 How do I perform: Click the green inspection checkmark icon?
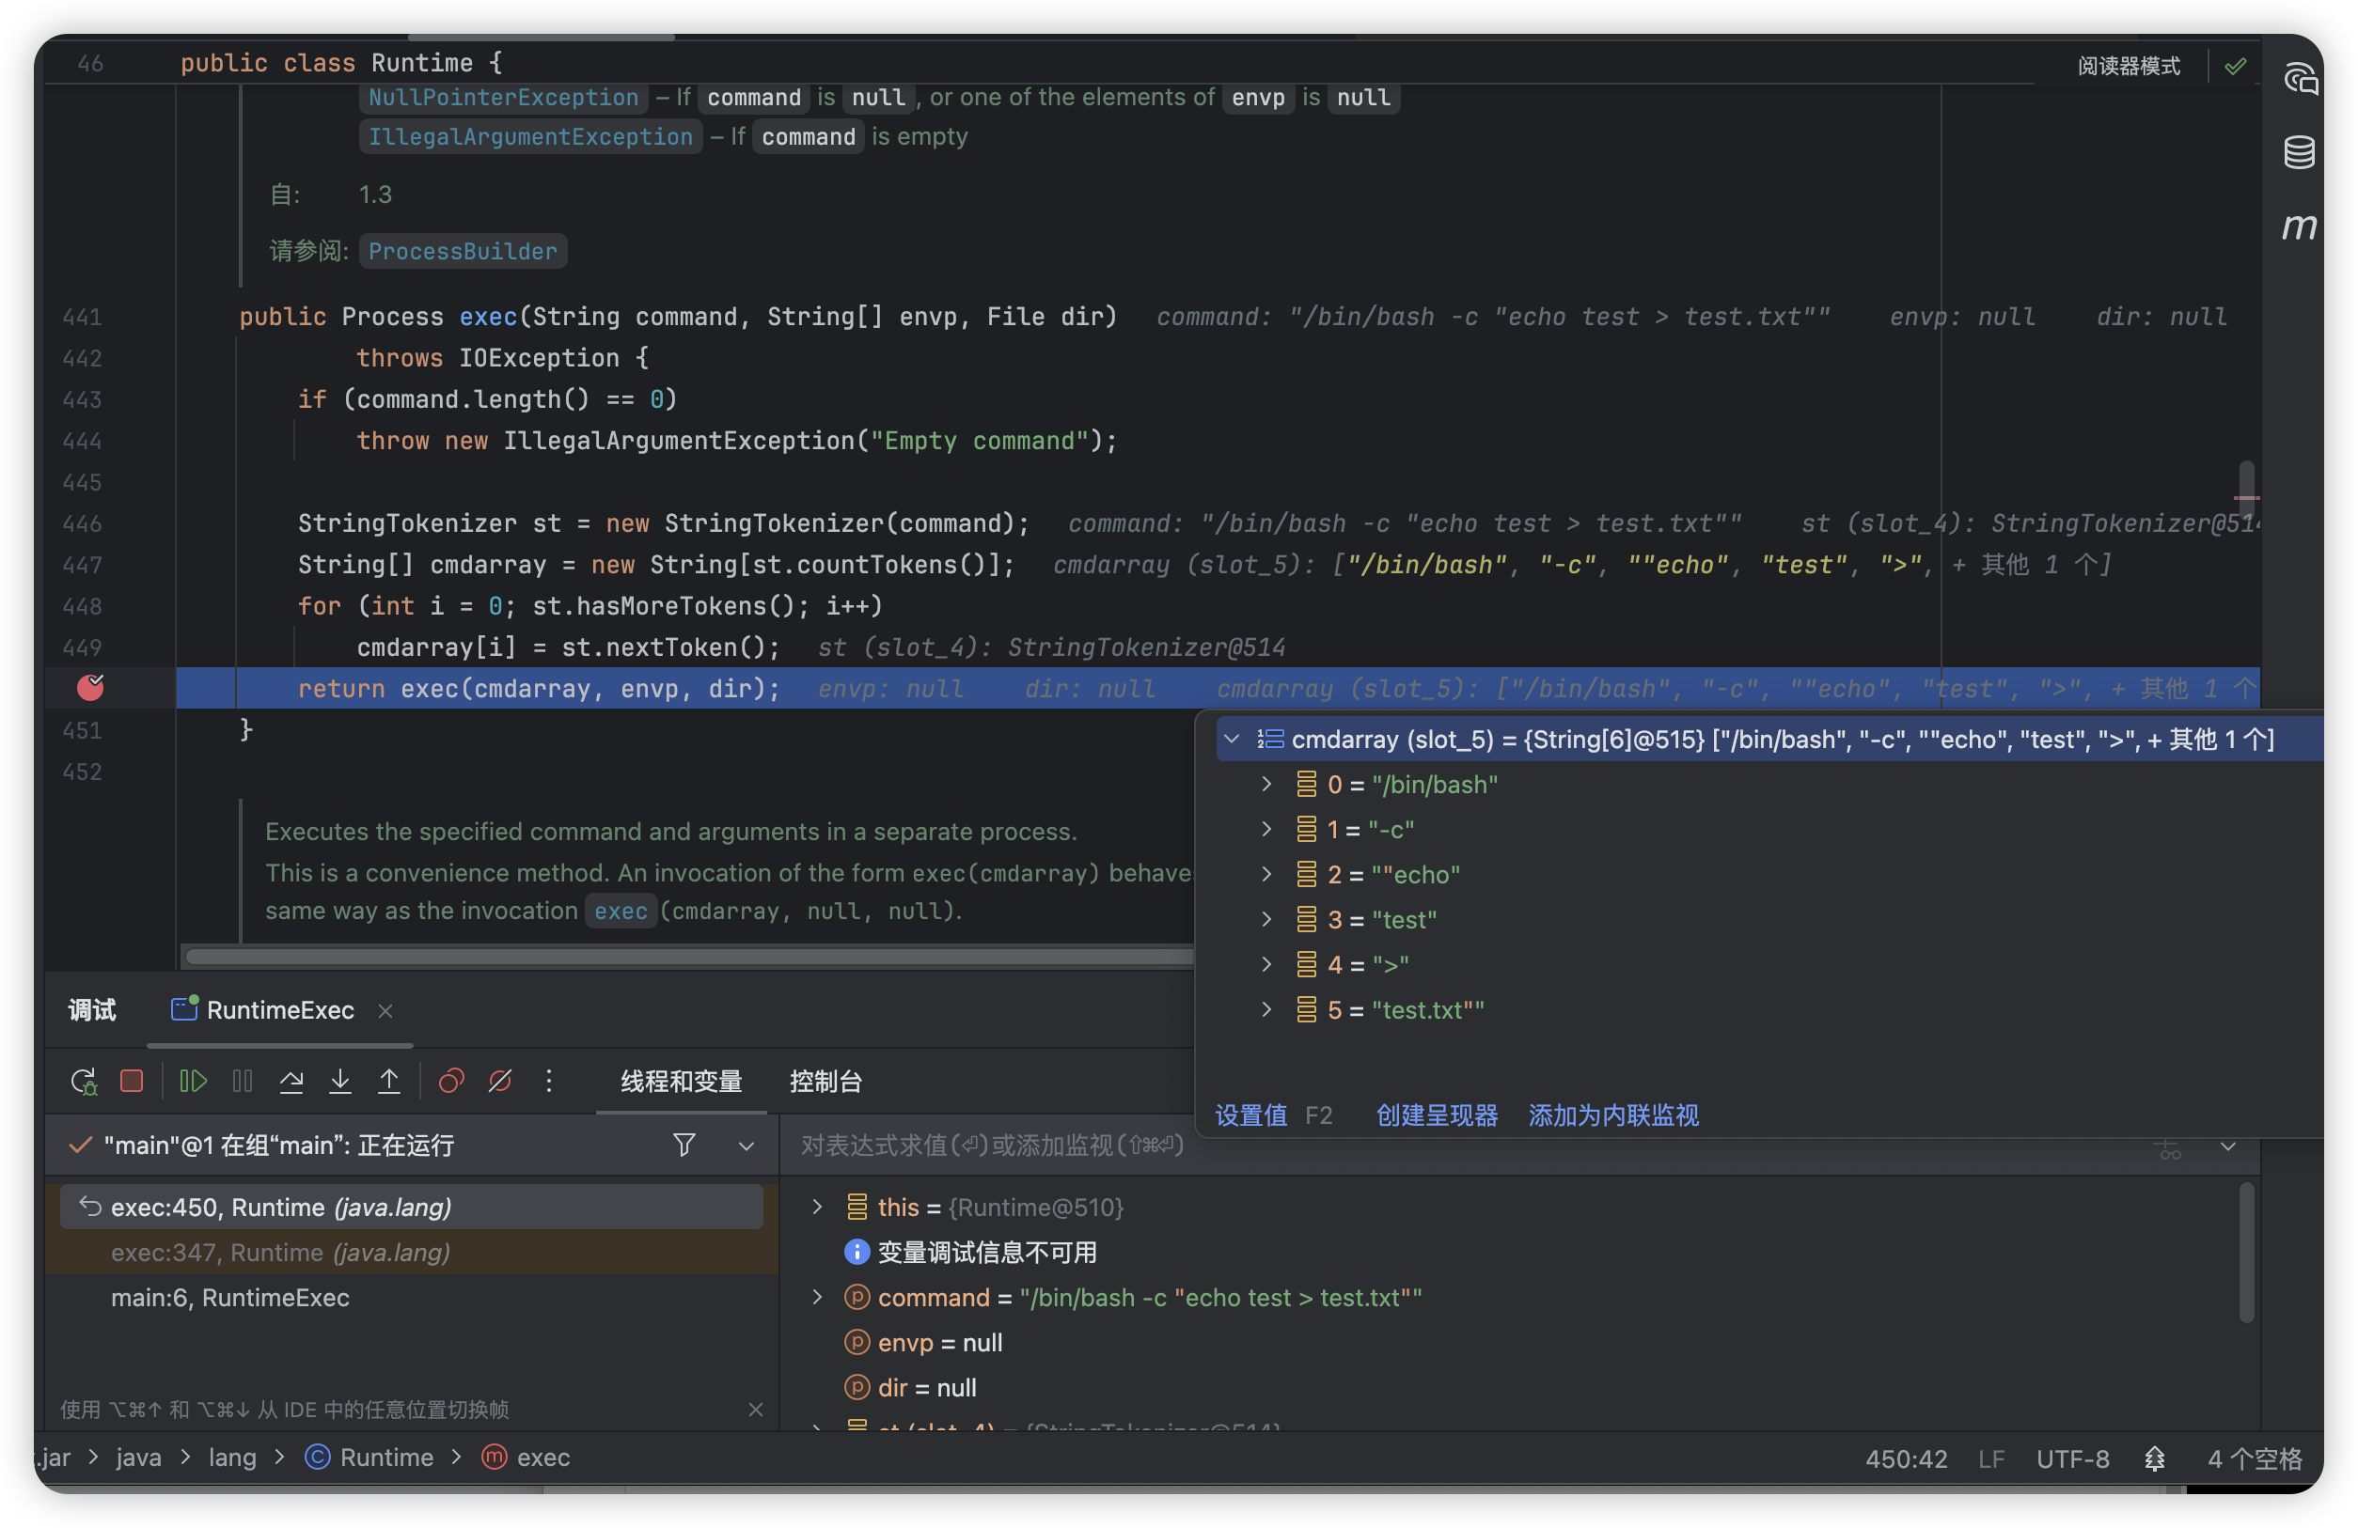pos(2235,67)
